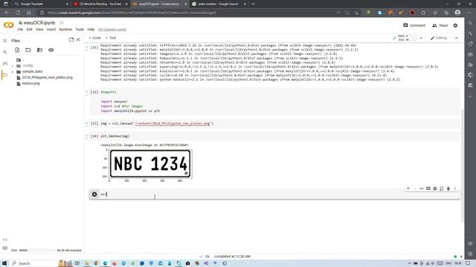Screen dimensions: 476x267
Task: Add a comment to the cell
Action: coord(428,188)
